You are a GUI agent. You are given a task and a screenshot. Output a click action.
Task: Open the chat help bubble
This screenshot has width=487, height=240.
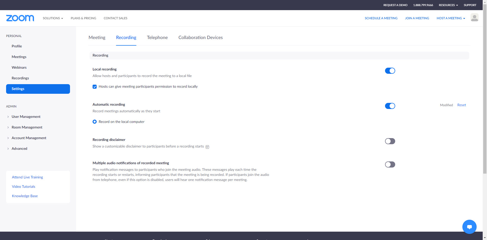(x=469, y=227)
